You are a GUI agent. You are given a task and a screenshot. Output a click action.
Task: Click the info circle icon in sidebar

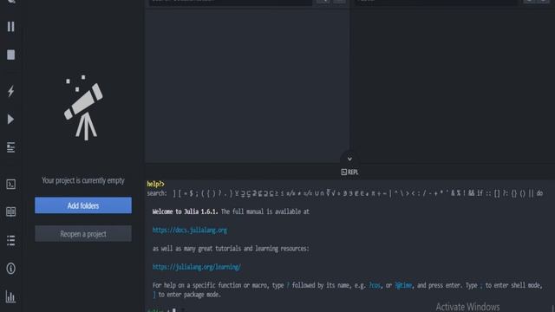(11, 269)
